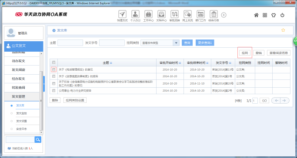Click the 挂网类别设置 button
Screen dimensions: 297x158
pyautogui.click(x=75, y=100)
